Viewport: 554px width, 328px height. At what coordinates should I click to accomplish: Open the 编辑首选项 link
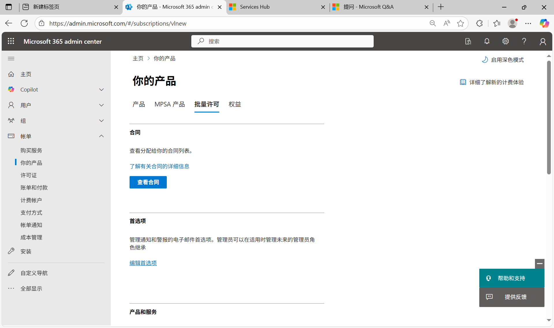143,263
